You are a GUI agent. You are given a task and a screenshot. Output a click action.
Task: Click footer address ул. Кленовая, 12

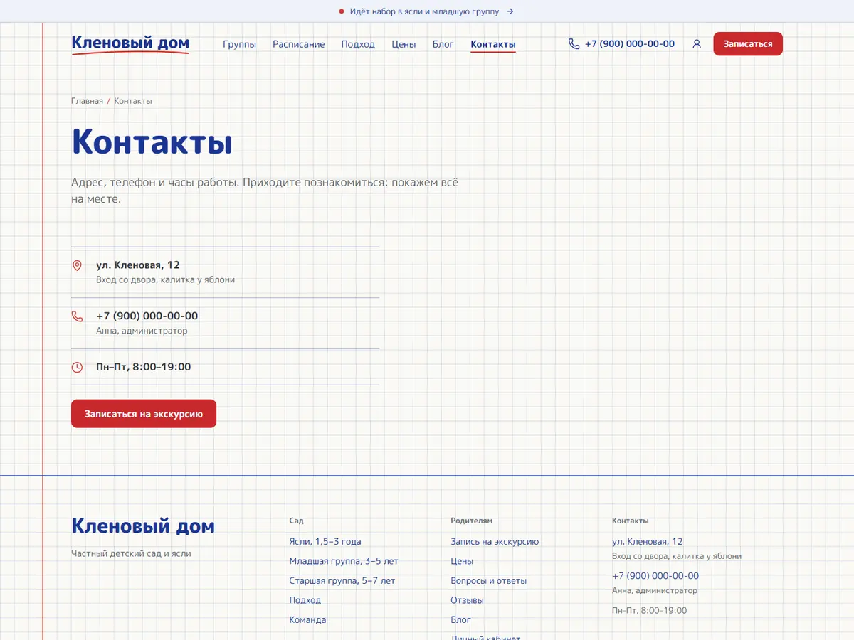pos(648,542)
